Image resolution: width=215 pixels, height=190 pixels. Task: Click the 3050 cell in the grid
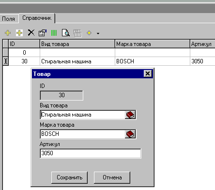(202, 61)
